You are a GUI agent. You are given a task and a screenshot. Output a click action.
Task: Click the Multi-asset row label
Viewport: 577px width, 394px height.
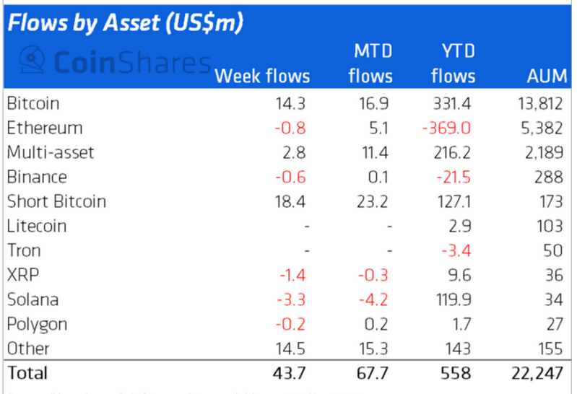51,152
